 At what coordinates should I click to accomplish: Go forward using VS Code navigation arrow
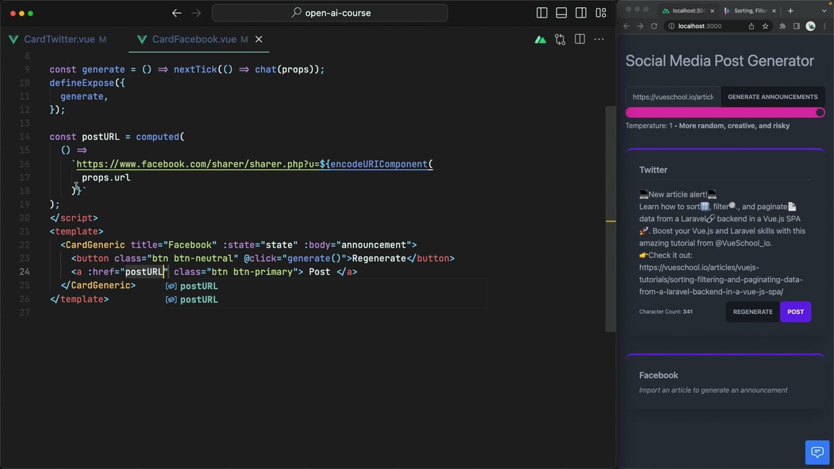coord(196,13)
